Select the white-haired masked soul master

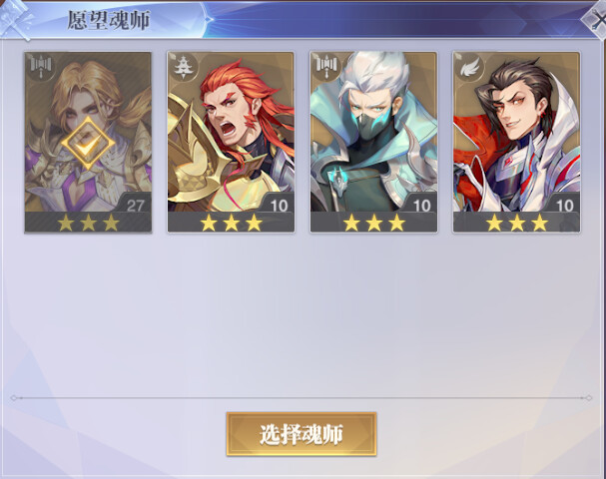[373, 143]
